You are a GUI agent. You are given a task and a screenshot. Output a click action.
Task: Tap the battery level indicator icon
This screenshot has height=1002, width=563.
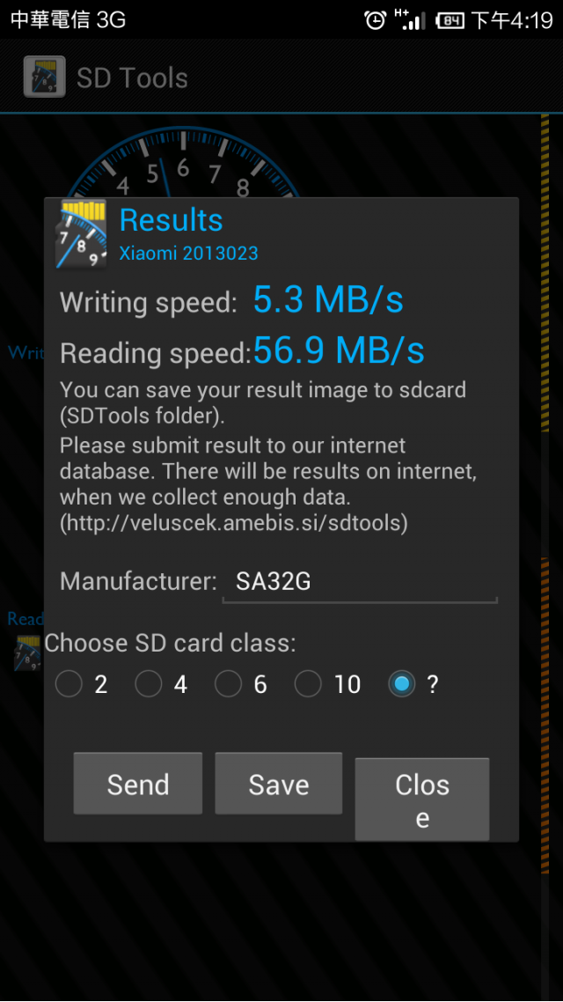(450, 21)
